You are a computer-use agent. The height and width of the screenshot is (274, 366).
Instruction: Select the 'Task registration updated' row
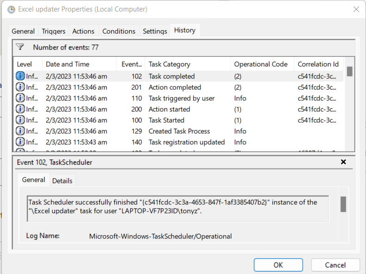pos(178,142)
